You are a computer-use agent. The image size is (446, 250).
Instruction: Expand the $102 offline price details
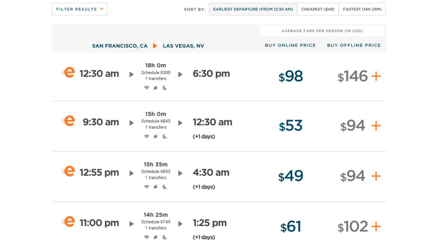(376, 227)
